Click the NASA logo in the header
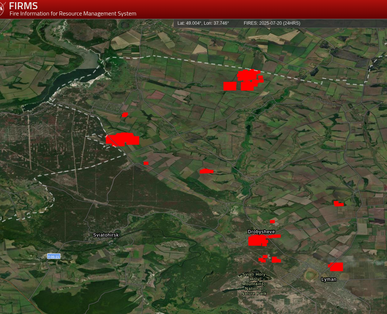387x314 pixels. click(2, 8)
